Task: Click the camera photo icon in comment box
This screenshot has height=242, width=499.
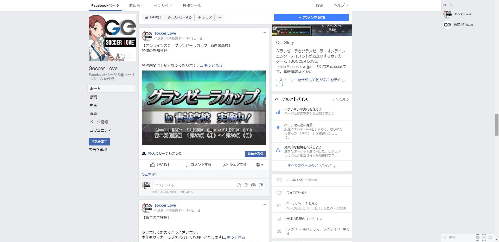Action: coord(246,185)
